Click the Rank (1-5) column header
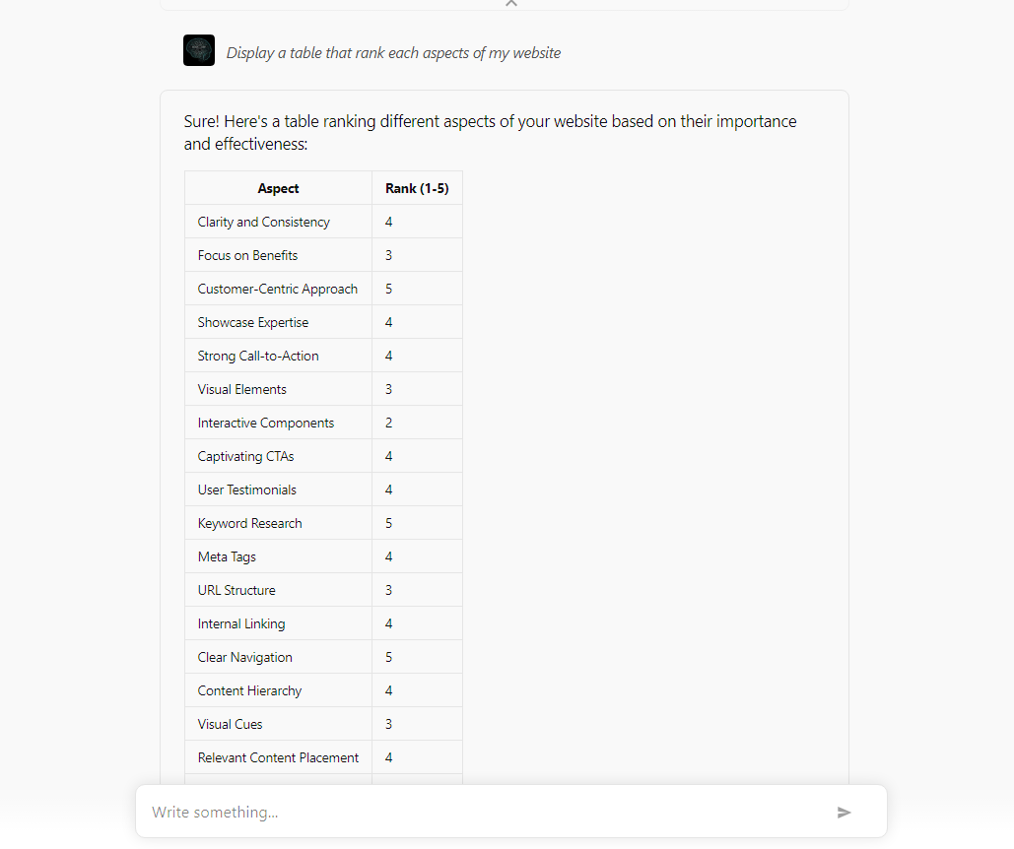 (417, 188)
